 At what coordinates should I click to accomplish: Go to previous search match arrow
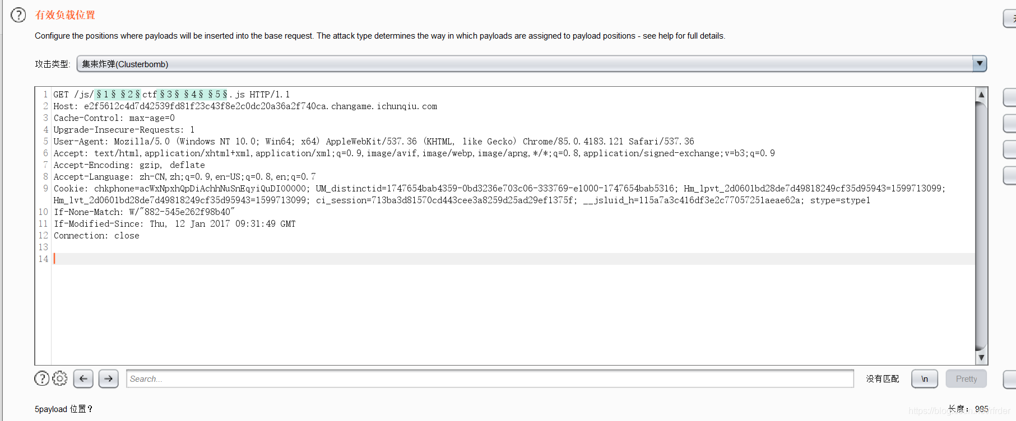[83, 378]
